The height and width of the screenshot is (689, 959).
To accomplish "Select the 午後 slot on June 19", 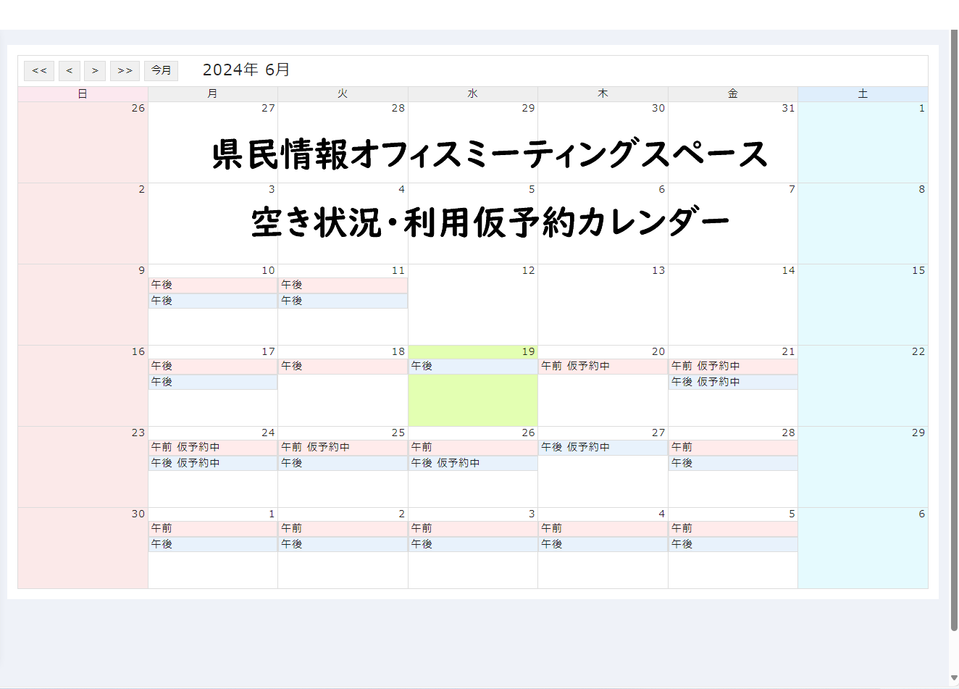I will (x=473, y=367).
